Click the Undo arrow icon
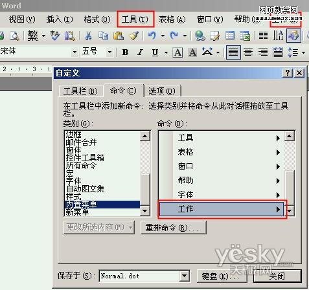 click(152, 36)
